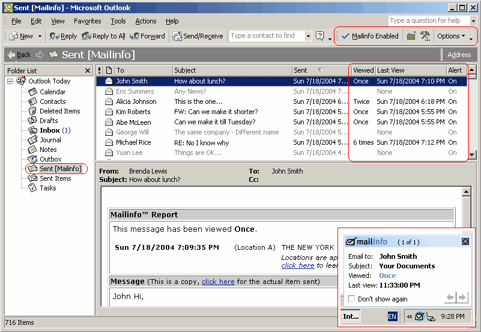The image size is (481, 332).
Task: Click the 'click here' actual item link
Action: point(218,282)
